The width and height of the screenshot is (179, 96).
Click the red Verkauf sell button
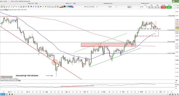point(163,7)
